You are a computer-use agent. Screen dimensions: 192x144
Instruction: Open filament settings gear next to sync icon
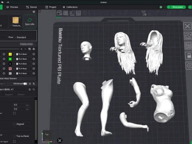(x=34, y=49)
